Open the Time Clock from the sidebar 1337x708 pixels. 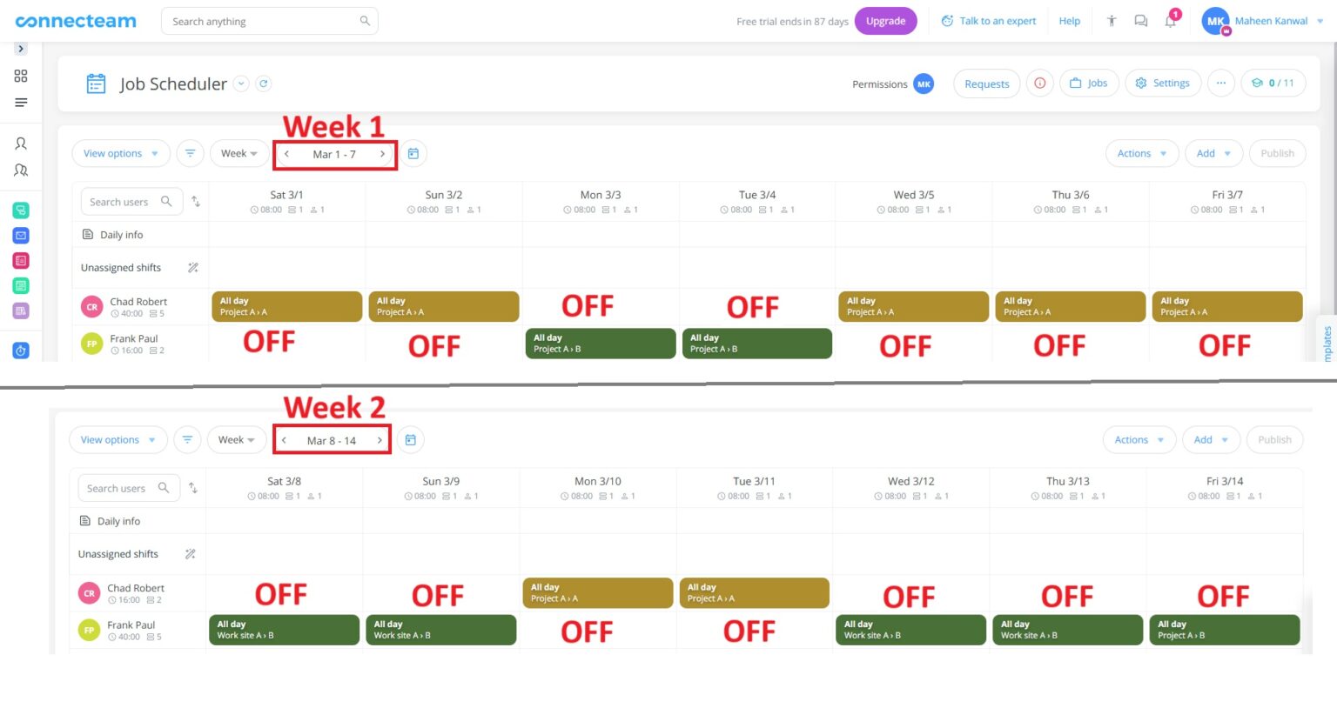tap(21, 351)
